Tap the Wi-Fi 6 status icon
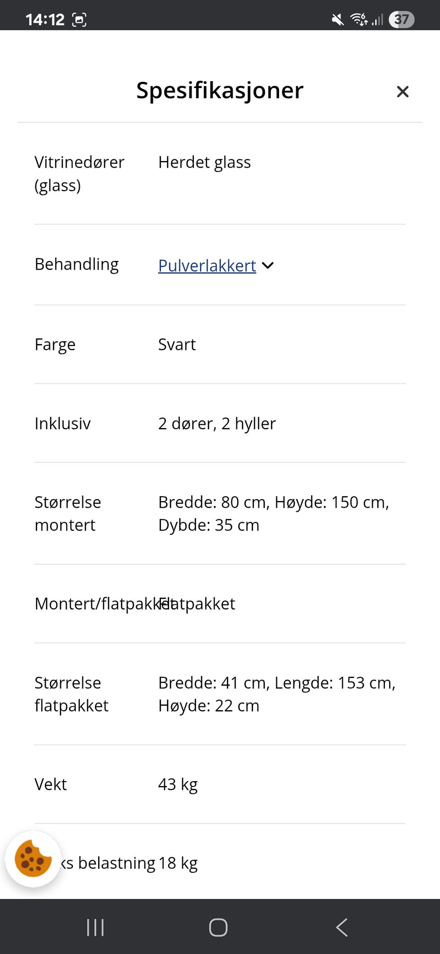The width and height of the screenshot is (440, 954). tap(359, 18)
